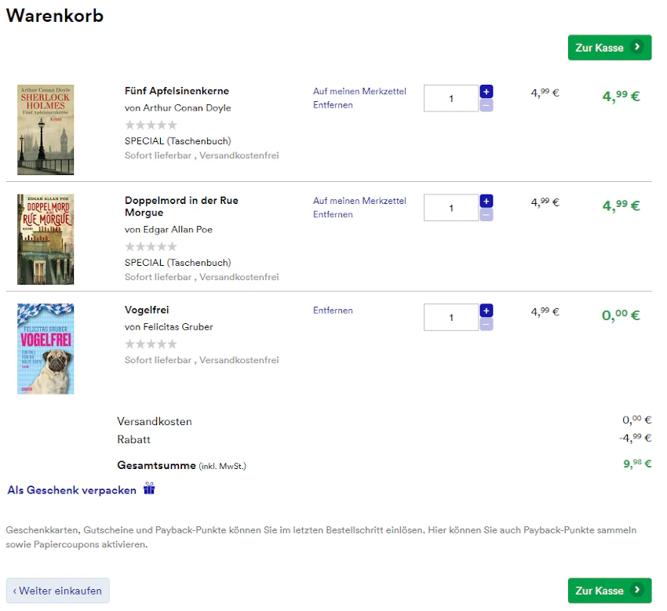The image size is (667, 611).
Task: Open the Sherlock Holmes book cover
Action: coord(46,129)
